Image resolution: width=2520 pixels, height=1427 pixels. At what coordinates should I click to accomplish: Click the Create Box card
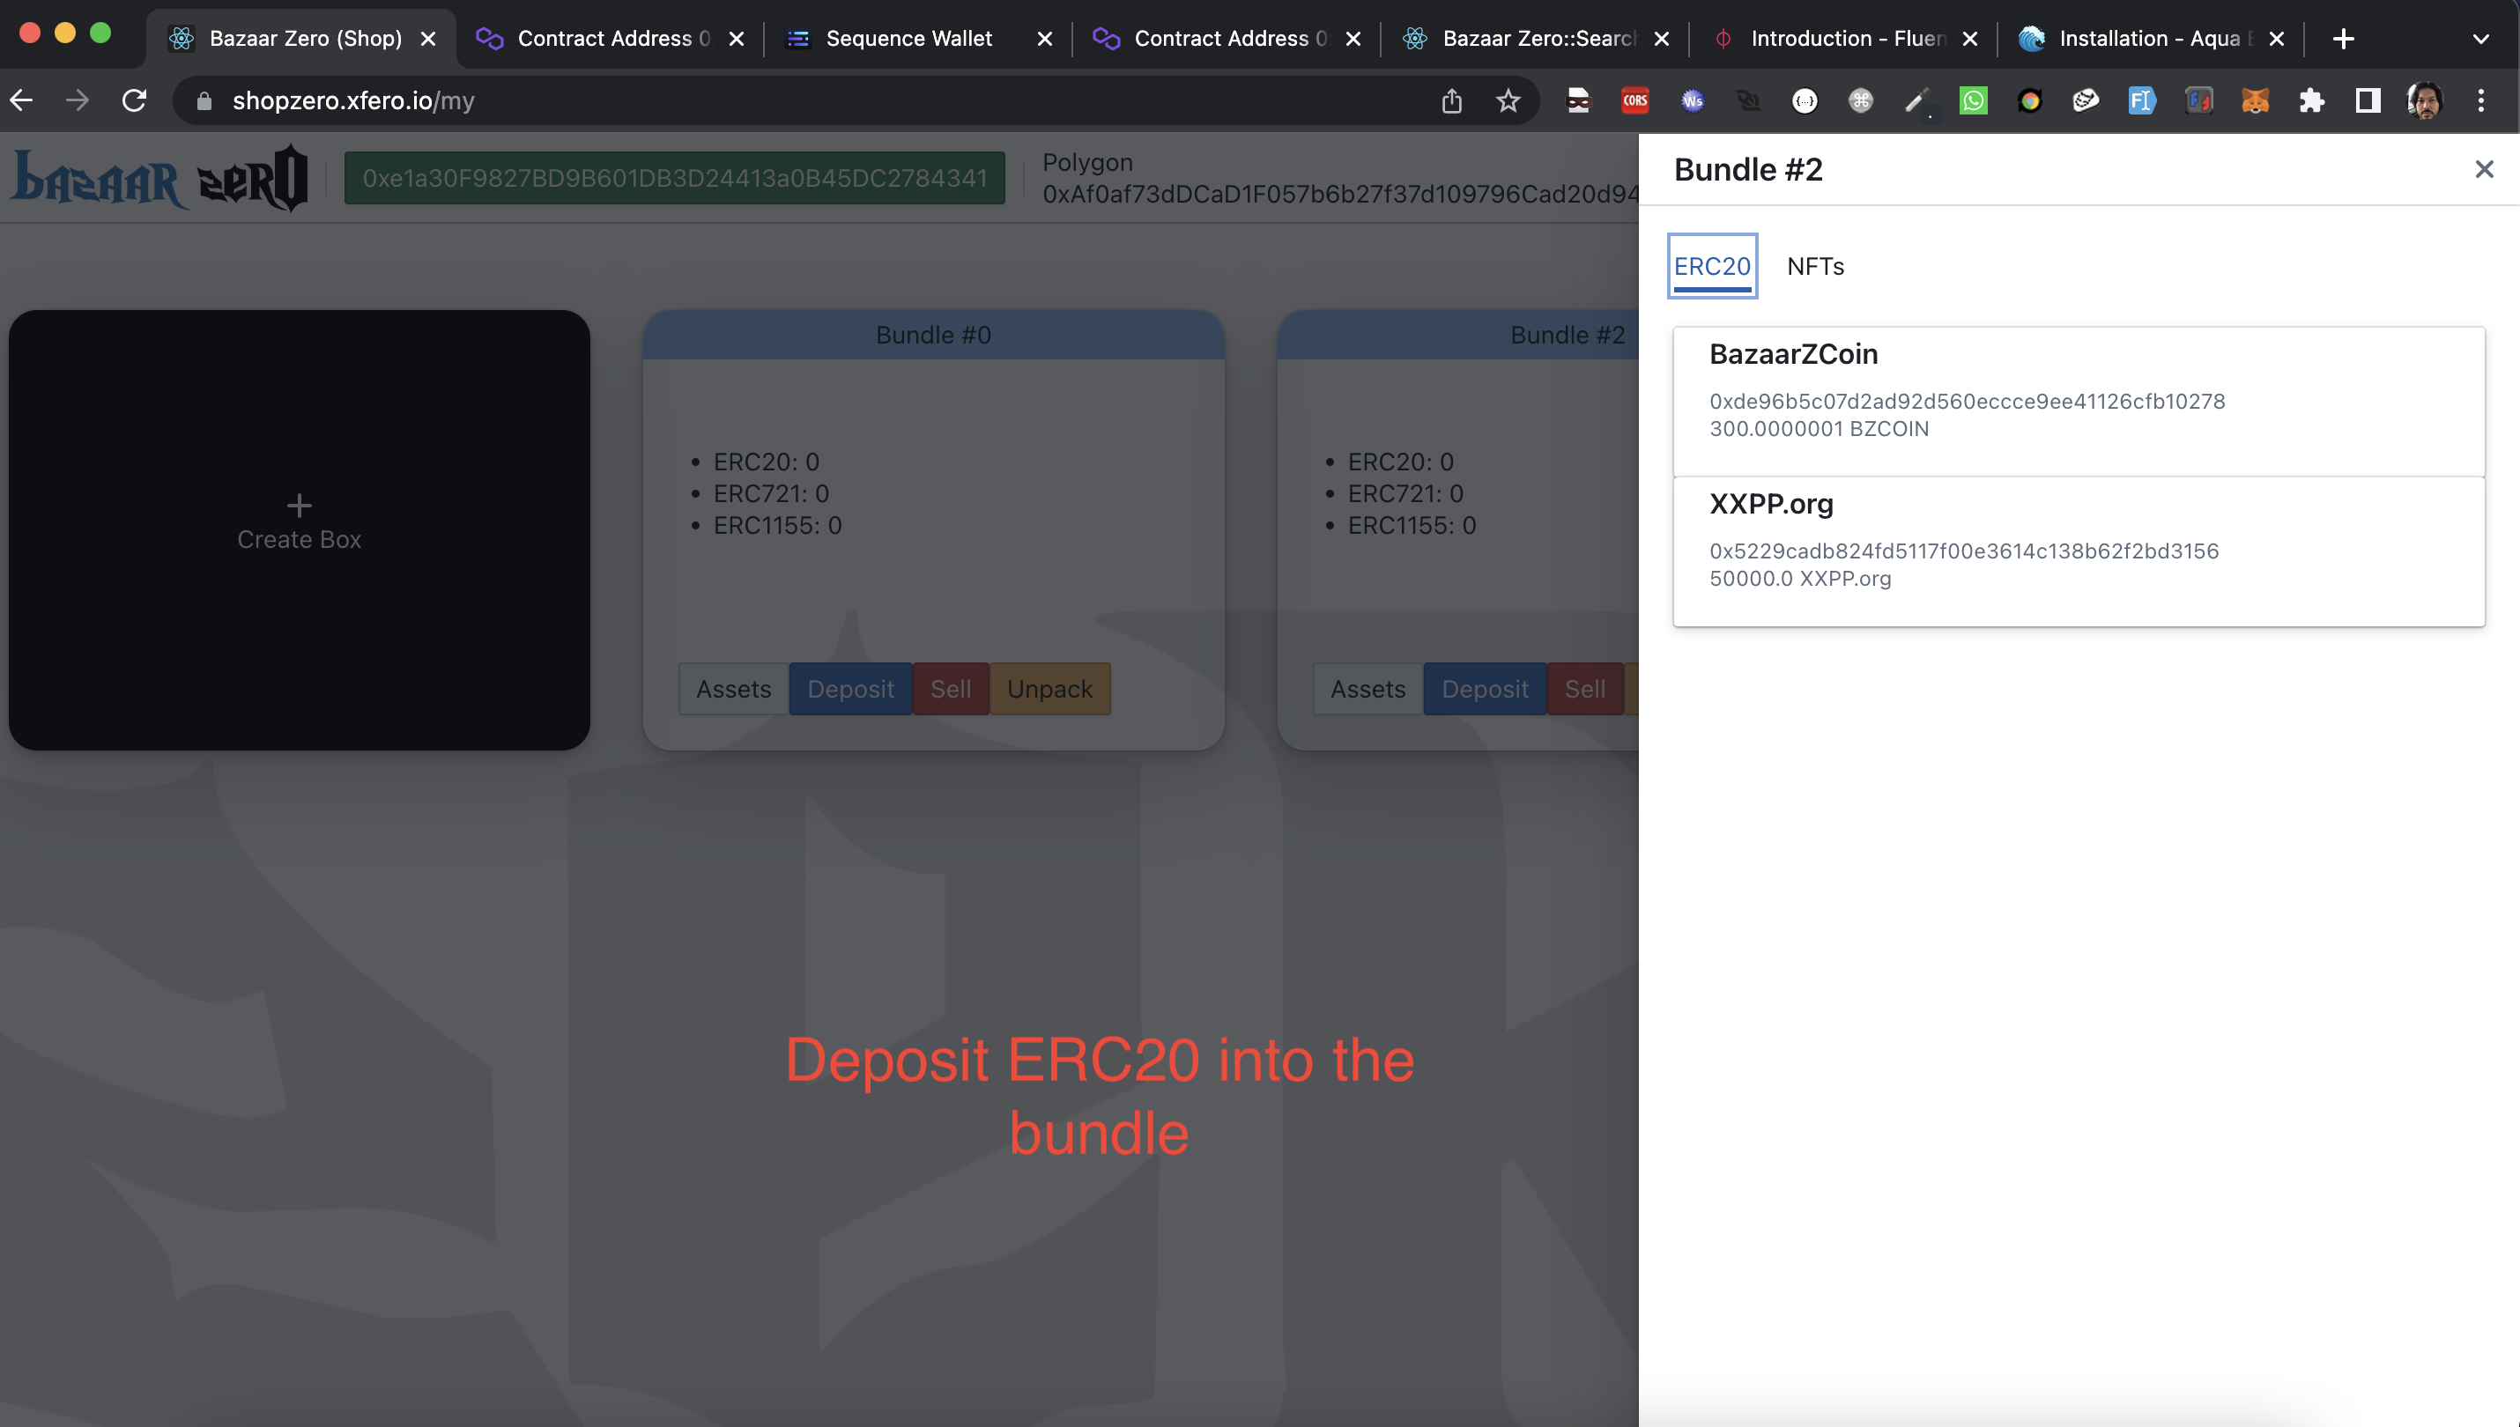[x=299, y=529]
